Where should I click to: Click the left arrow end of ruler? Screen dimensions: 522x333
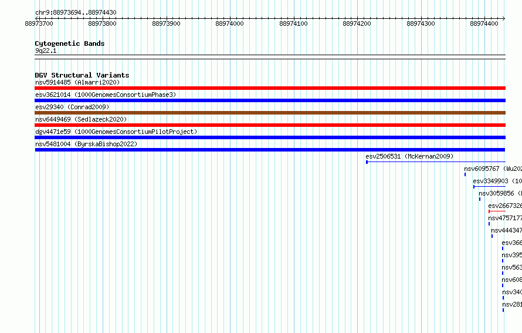pyautogui.click(x=36, y=18)
